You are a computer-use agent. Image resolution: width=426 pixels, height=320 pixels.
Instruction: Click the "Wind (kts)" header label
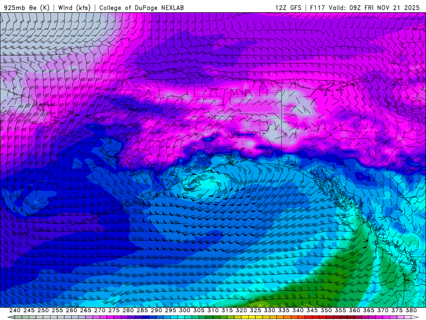(x=74, y=7)
